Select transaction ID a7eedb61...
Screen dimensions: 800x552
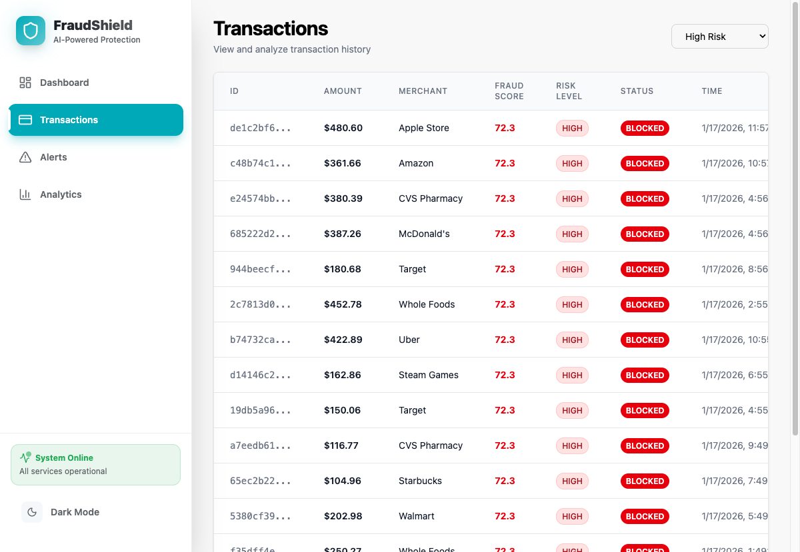click(261, 445)
